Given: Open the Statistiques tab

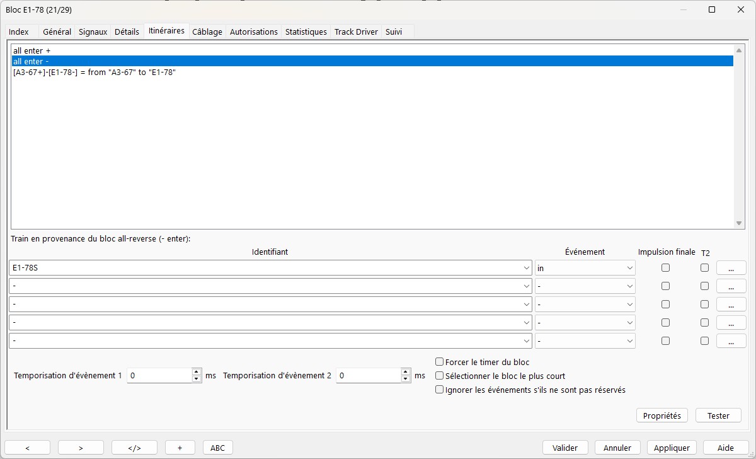Looking at the screenshot, I should (306, 32).
